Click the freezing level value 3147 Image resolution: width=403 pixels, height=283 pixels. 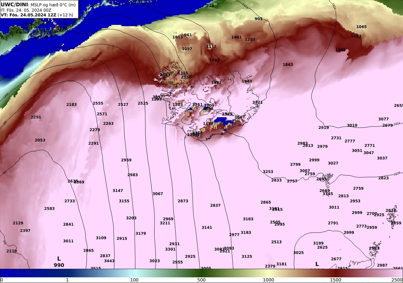[118, 191]
